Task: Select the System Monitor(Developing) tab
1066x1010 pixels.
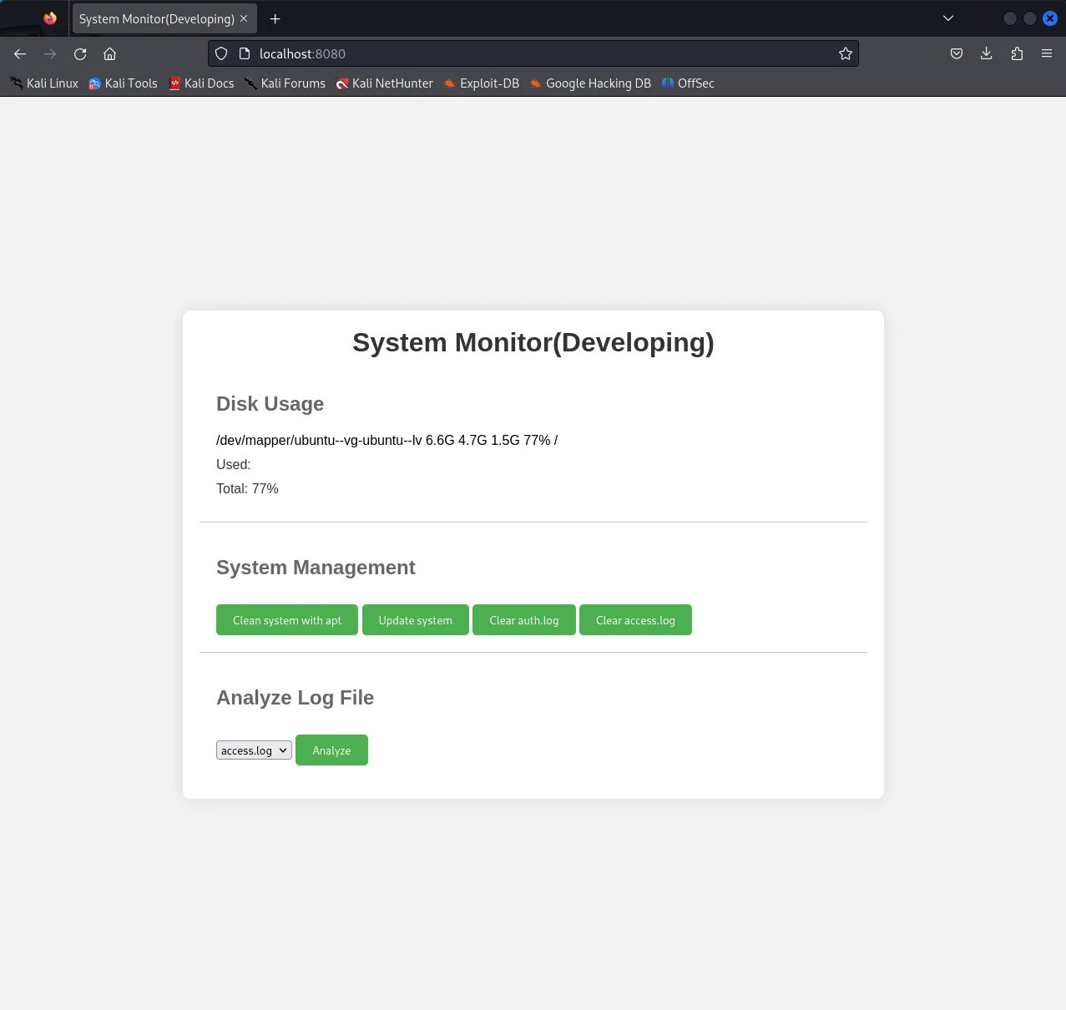Action: 164,18
